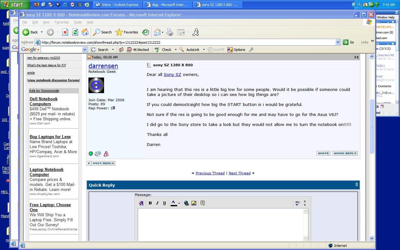Show hidden system tray icons
Screen dimensions: 400x250
(x=354, y=5)
